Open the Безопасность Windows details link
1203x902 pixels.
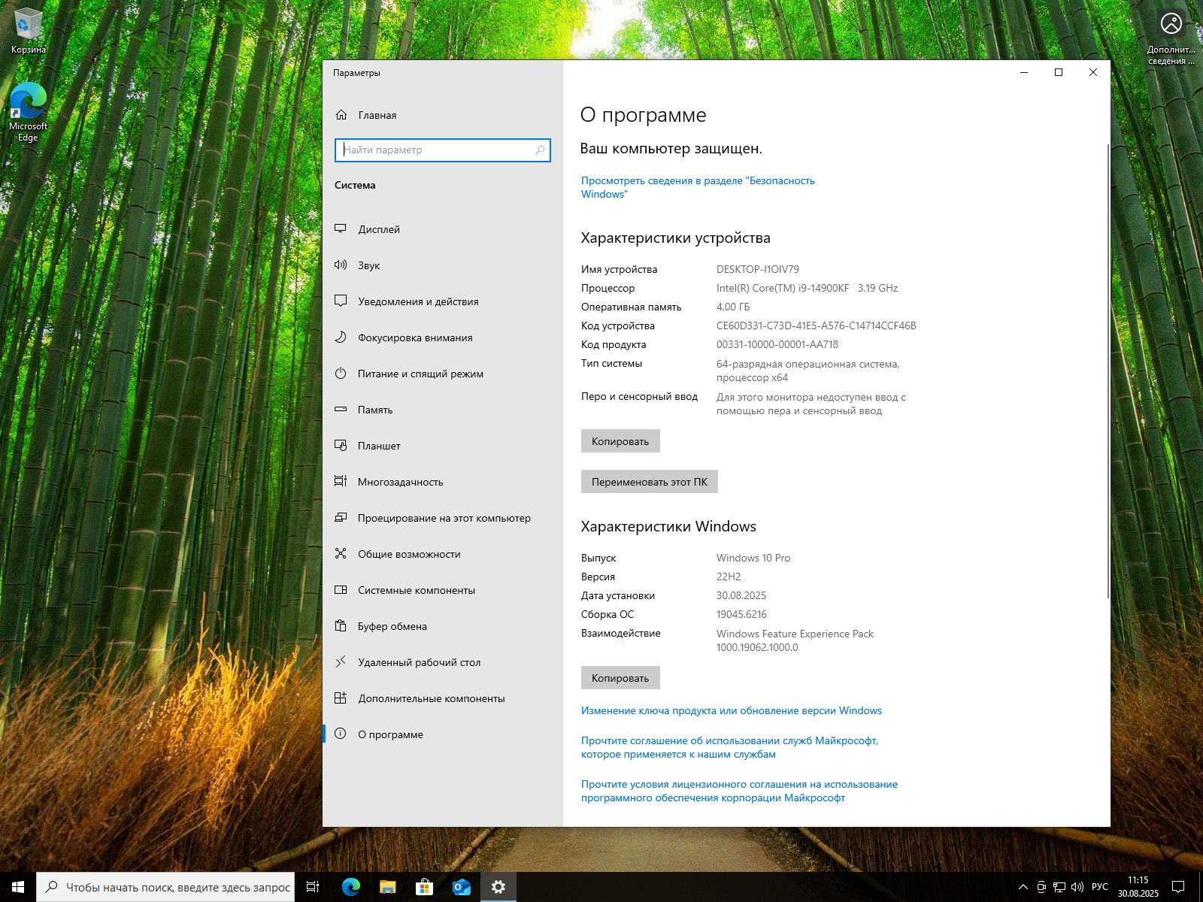(x=698, y=187)
